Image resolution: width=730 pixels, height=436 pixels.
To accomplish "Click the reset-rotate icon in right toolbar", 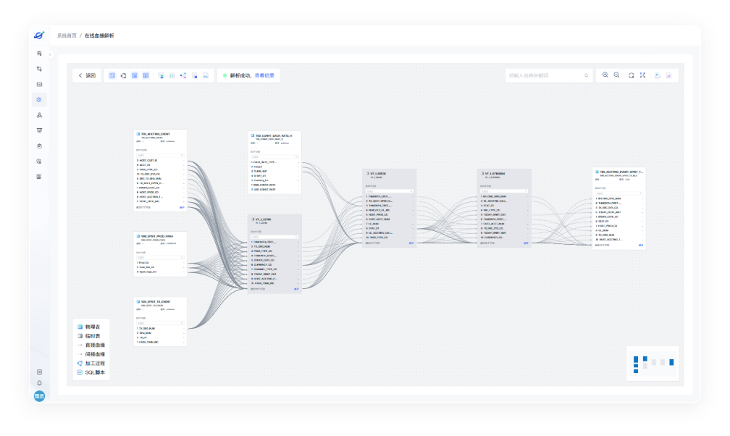I will tap(632, 75).
